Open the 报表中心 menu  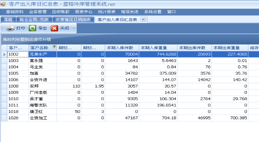tap(84, 12)
